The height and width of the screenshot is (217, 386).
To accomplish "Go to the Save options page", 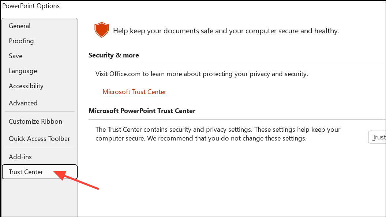I will [x=15, y=56].
